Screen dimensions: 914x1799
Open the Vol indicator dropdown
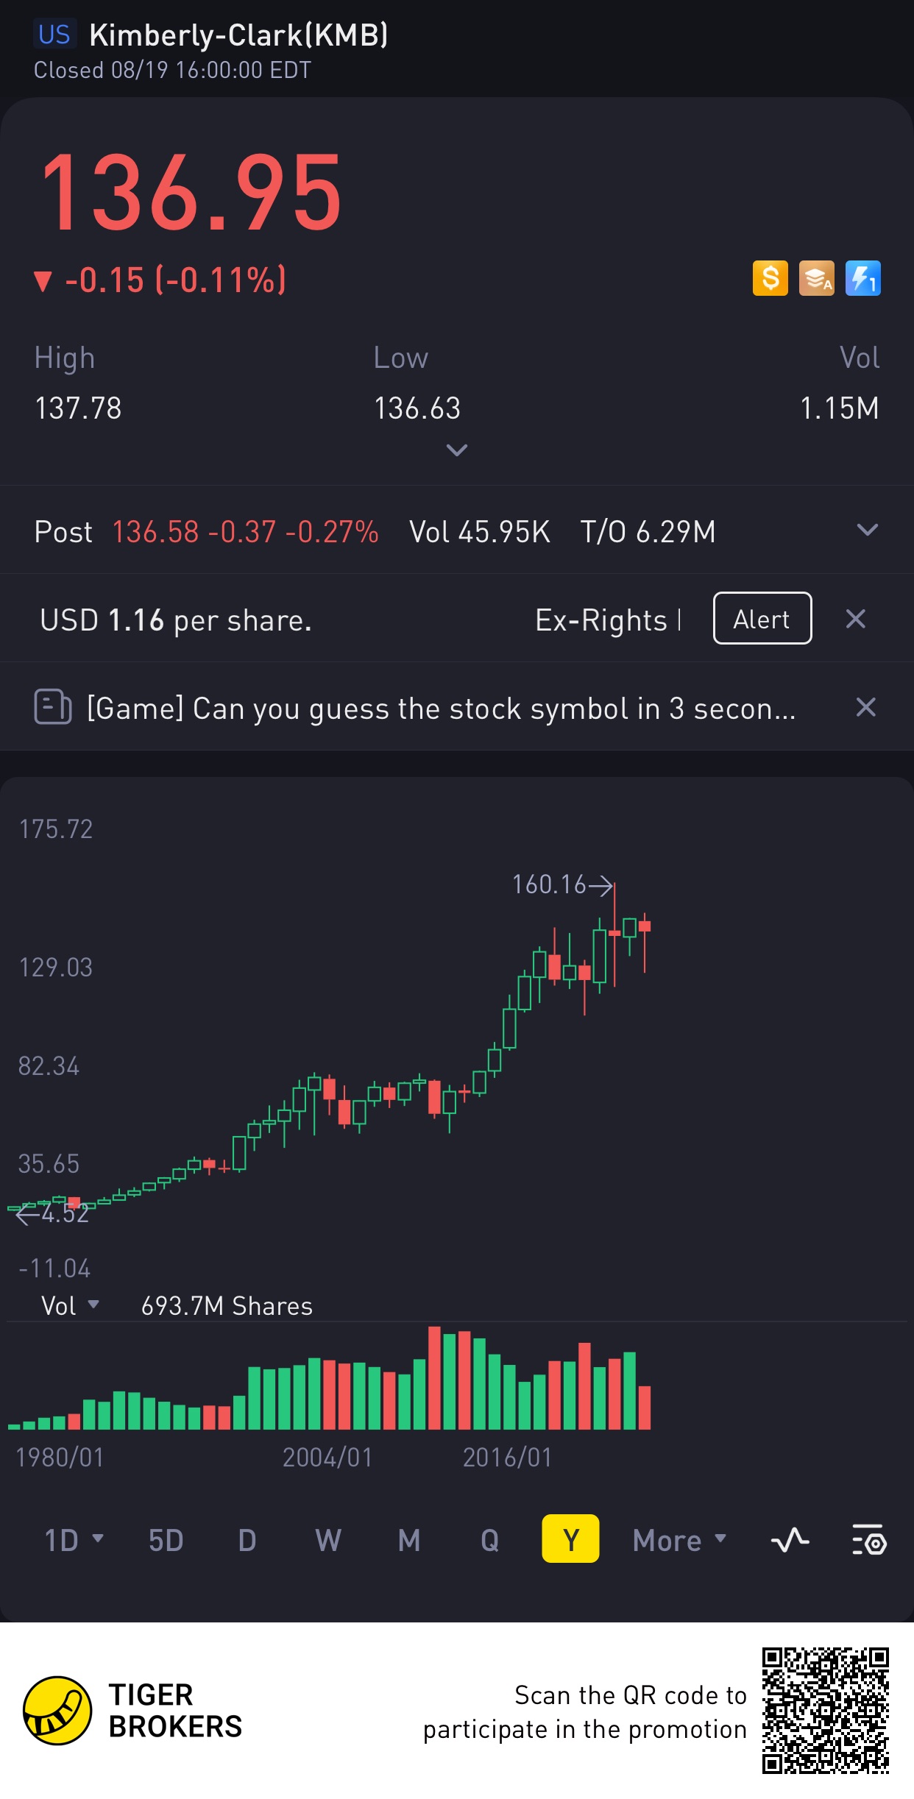71,1305
